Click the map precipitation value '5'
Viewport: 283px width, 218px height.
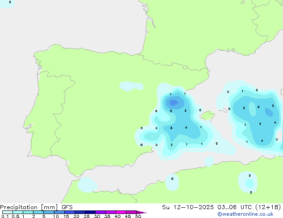pyautogui.click(x=258, y=107)
